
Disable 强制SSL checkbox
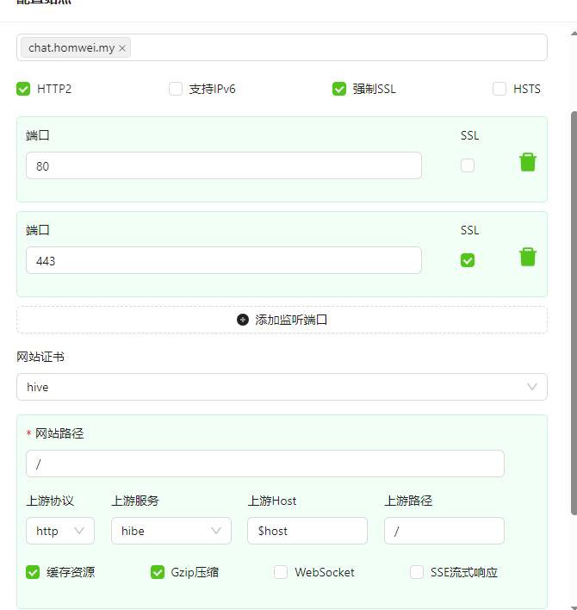click(x=339, y=89)
